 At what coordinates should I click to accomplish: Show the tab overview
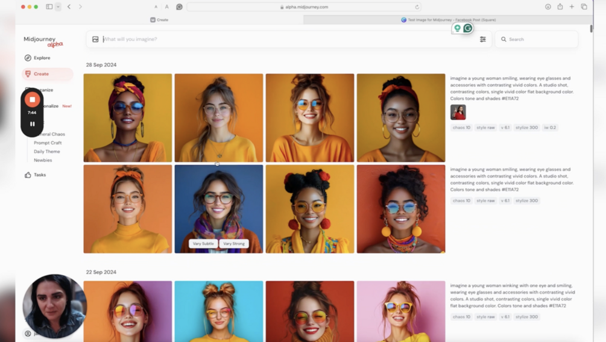pyautogui.click(x=584, y=7)
